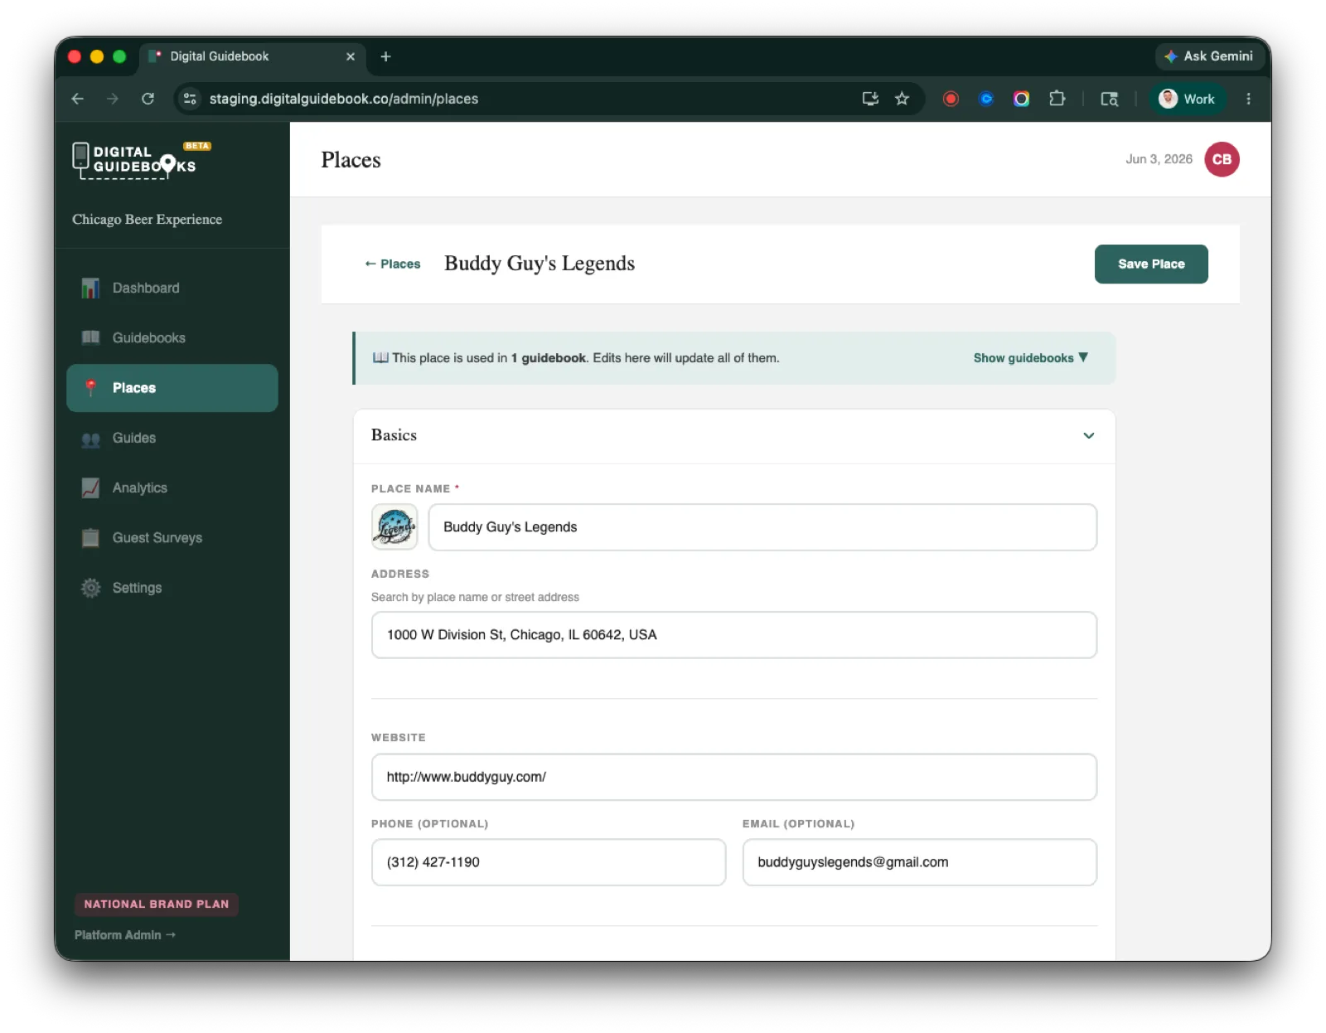Click the Buddy Guy's Legends heading

tap(540, 264)
